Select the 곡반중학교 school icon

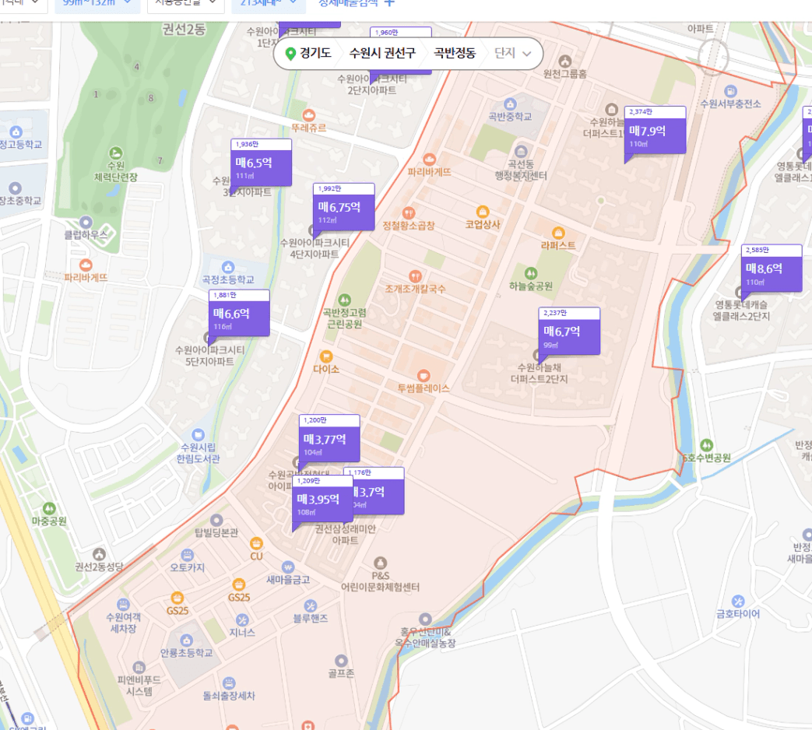click(x=510, y=104)
